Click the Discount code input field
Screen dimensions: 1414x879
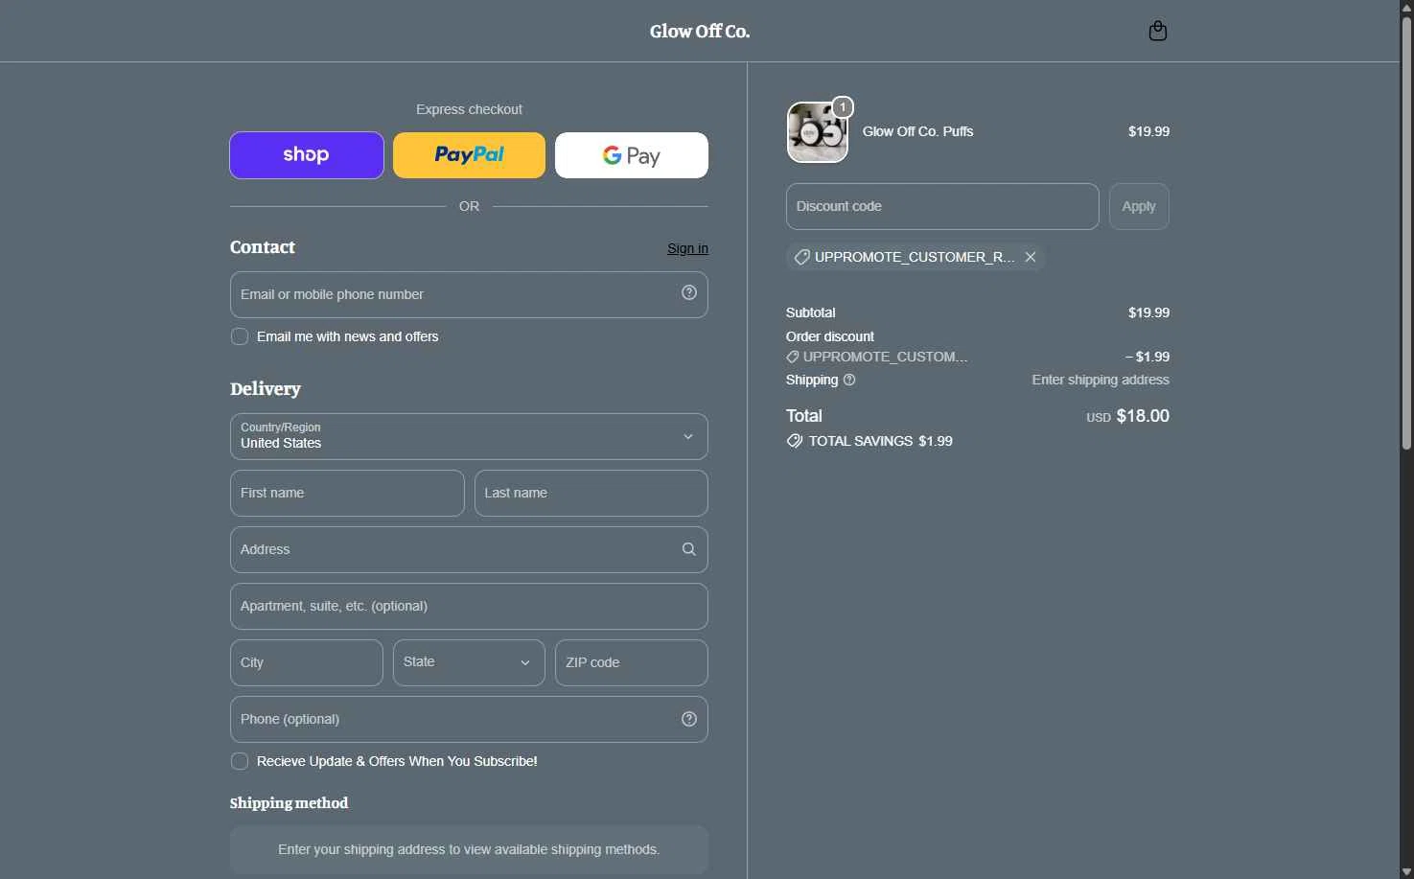tap(942, 206)
